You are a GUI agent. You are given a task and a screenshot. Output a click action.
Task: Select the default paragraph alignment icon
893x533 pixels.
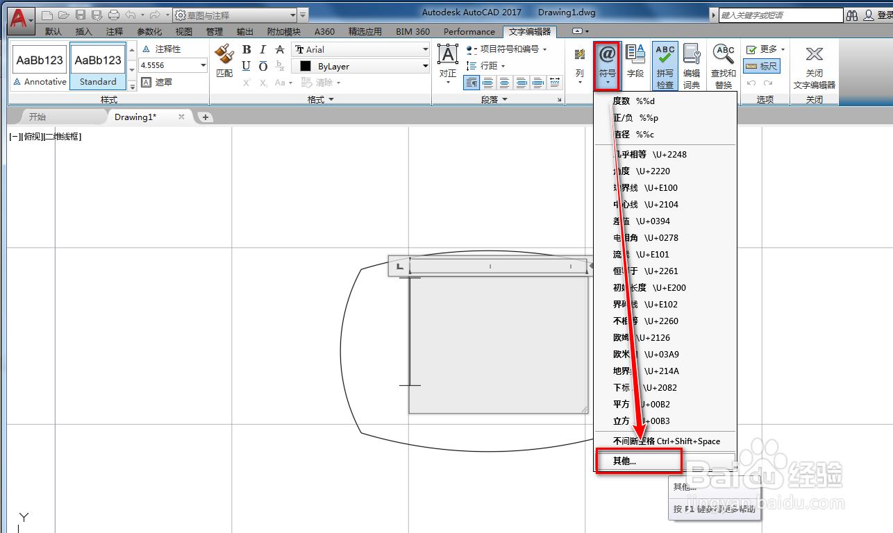click(x=471, y=83)
